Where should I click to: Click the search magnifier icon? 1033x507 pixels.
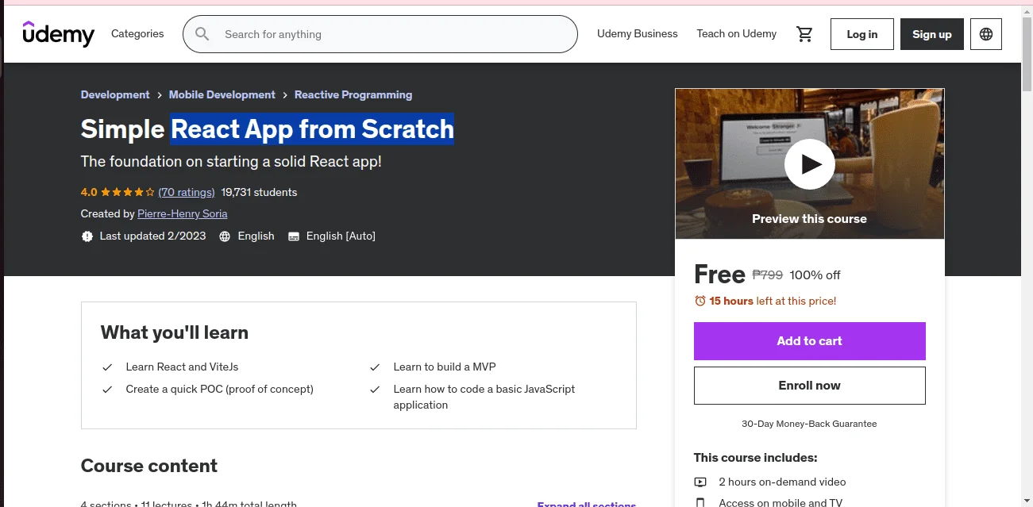point(202,34)
